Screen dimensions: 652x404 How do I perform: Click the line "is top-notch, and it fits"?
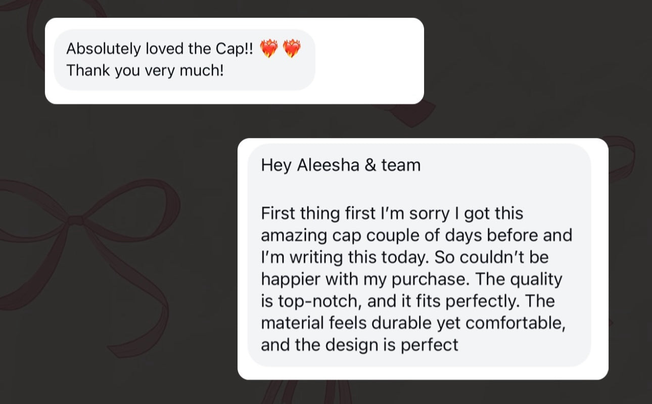click(408, 301)
